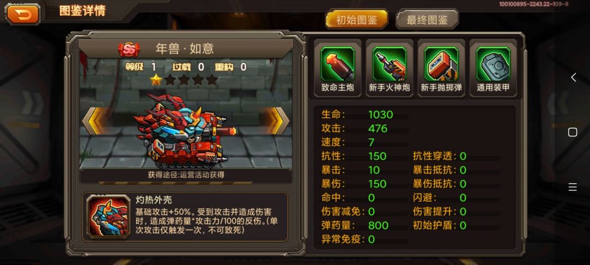Tap the SS rank badge

coord(129,49)
